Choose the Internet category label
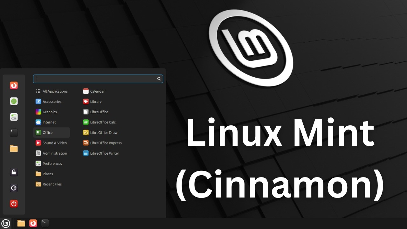The width and height of the screenshot is (407, 229). (49, 122)
